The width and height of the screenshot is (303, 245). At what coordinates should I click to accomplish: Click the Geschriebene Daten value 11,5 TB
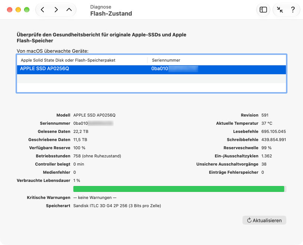(x=80, y=140)
